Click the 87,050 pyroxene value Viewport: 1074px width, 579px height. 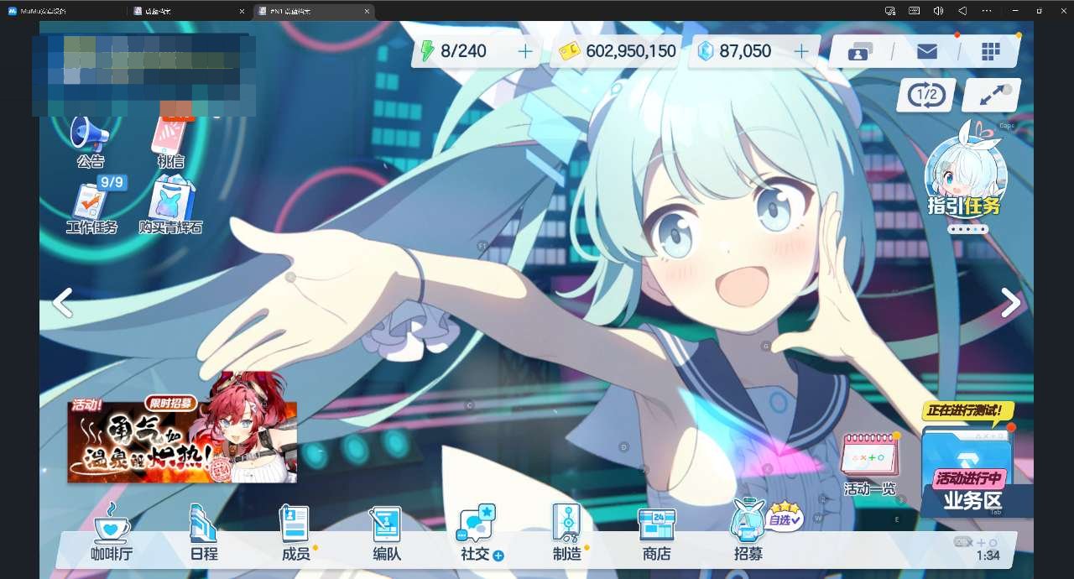745,52
